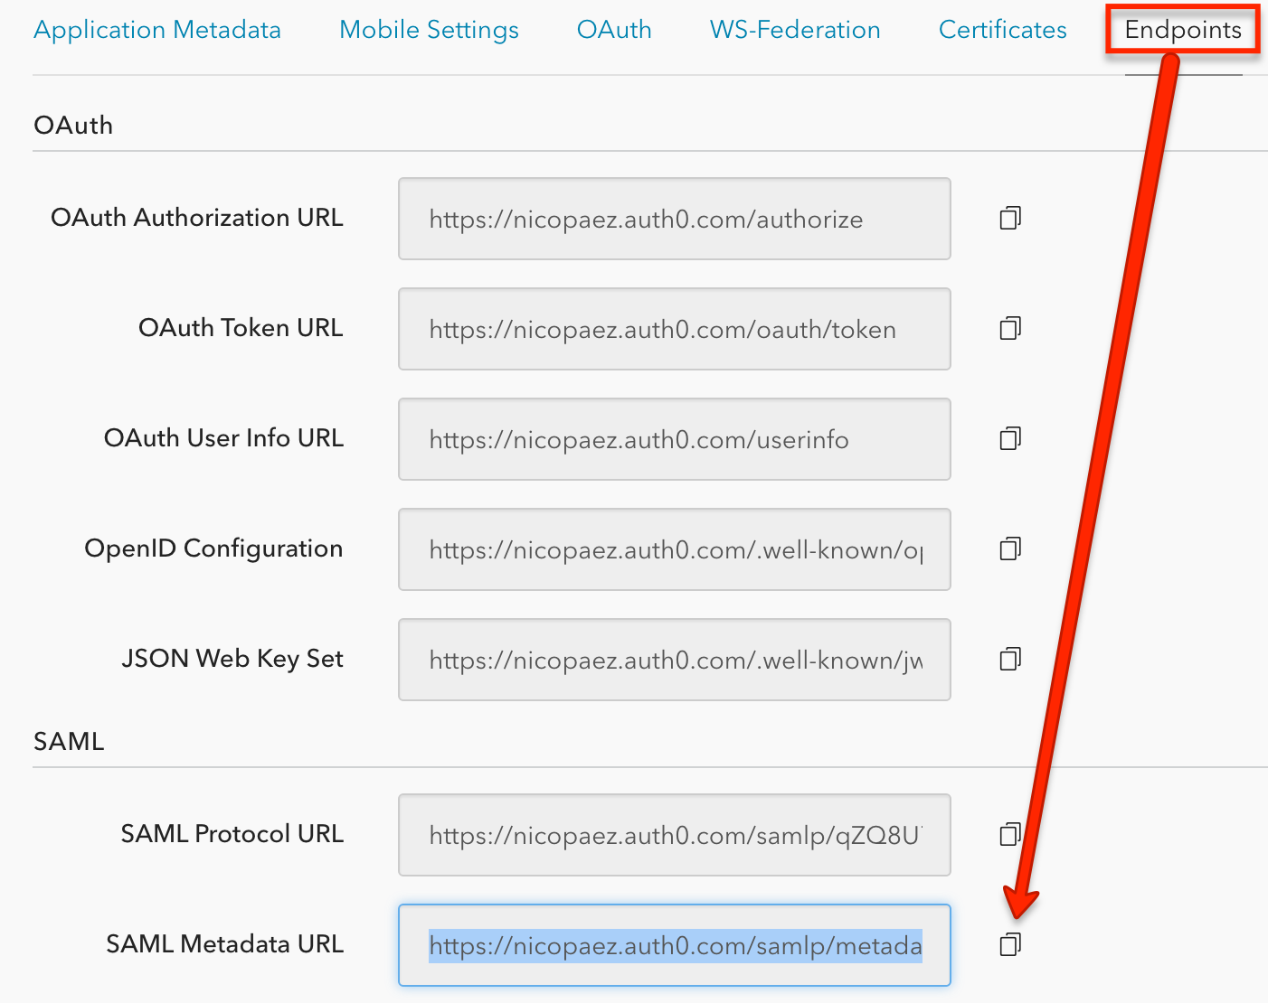Select the OAuth Authorization URL field
Viewport: 1268px width, 1003px height.
click(x=674, y=218)
